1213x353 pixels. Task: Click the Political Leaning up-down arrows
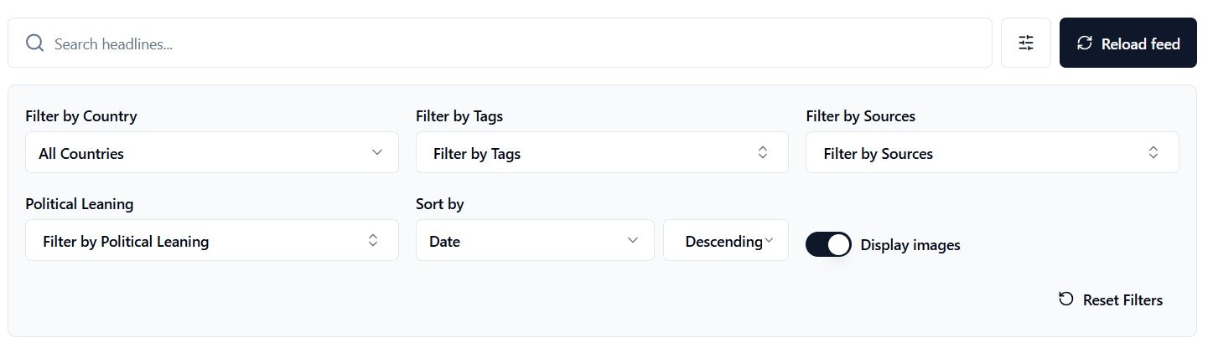pos(373,241)
